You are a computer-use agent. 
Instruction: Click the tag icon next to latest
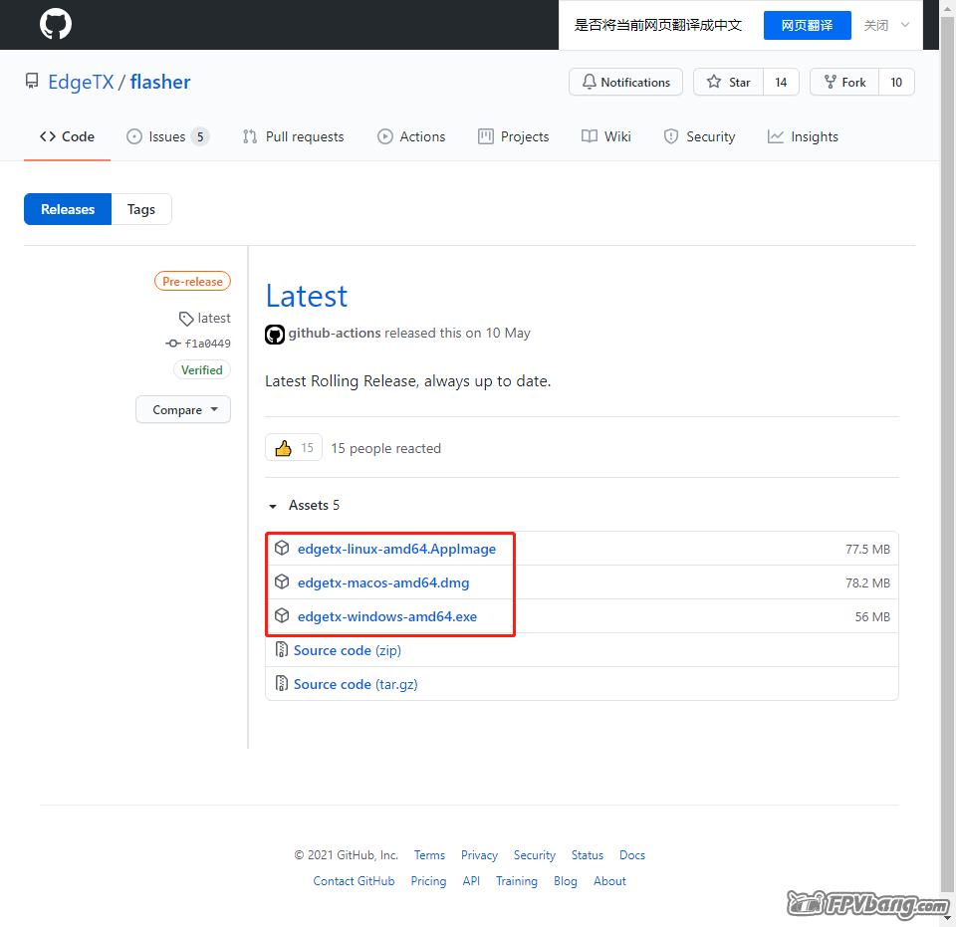coord(186,319)
